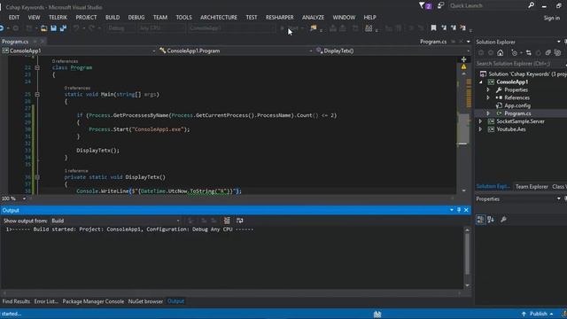Image resolution: width=567 pixels, height=319 pixels.
Task: Expand the Program.cs node in Solution Explorer
Action: [x=488, y=113]
